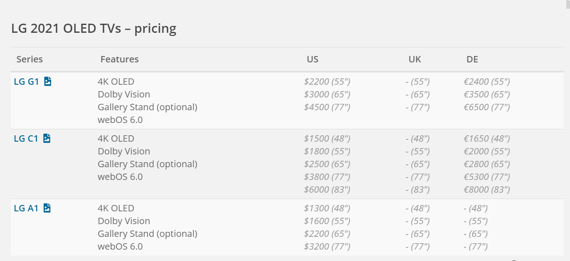Click the Features column header
Viewport: 570px width, 261px height.
[120, 59]
